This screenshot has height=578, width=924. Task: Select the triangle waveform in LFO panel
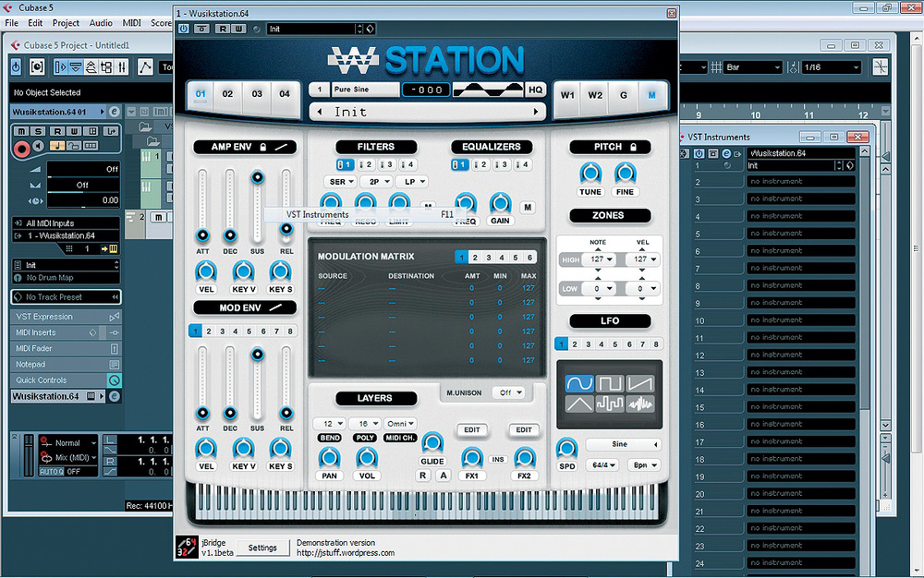(x=579, y=403)
